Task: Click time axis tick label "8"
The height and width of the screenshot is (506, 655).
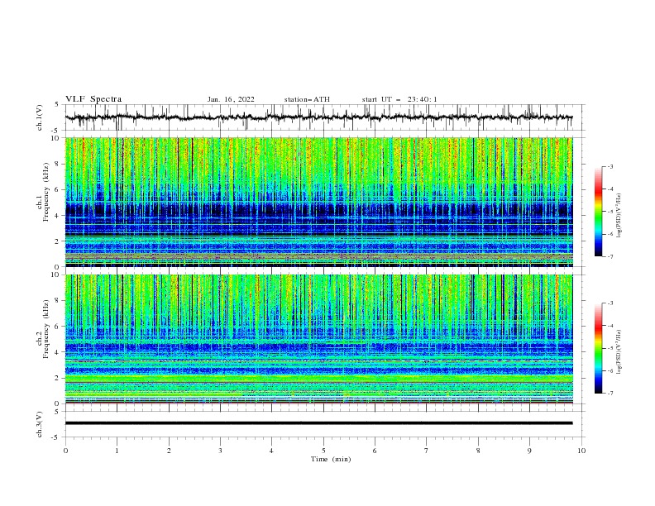Action: (x=478, y=451)
